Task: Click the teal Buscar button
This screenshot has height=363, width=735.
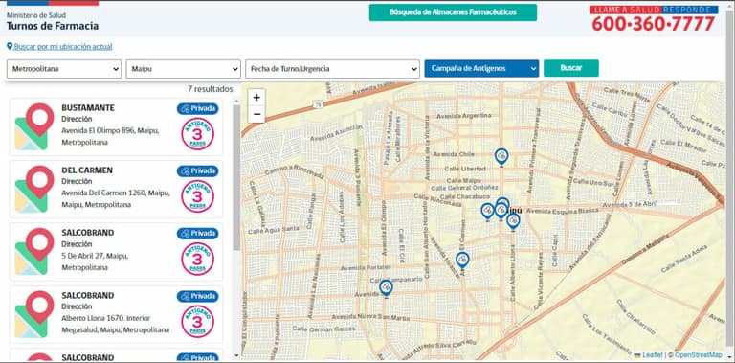Action: [x=571, y=68]
